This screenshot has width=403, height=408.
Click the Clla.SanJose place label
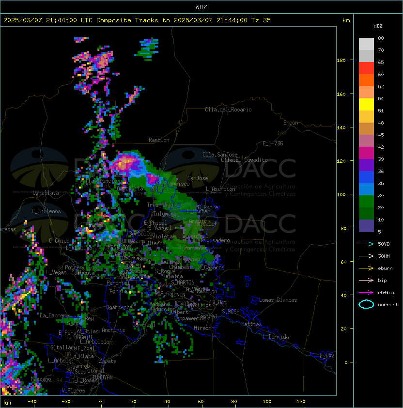point(220,155)
